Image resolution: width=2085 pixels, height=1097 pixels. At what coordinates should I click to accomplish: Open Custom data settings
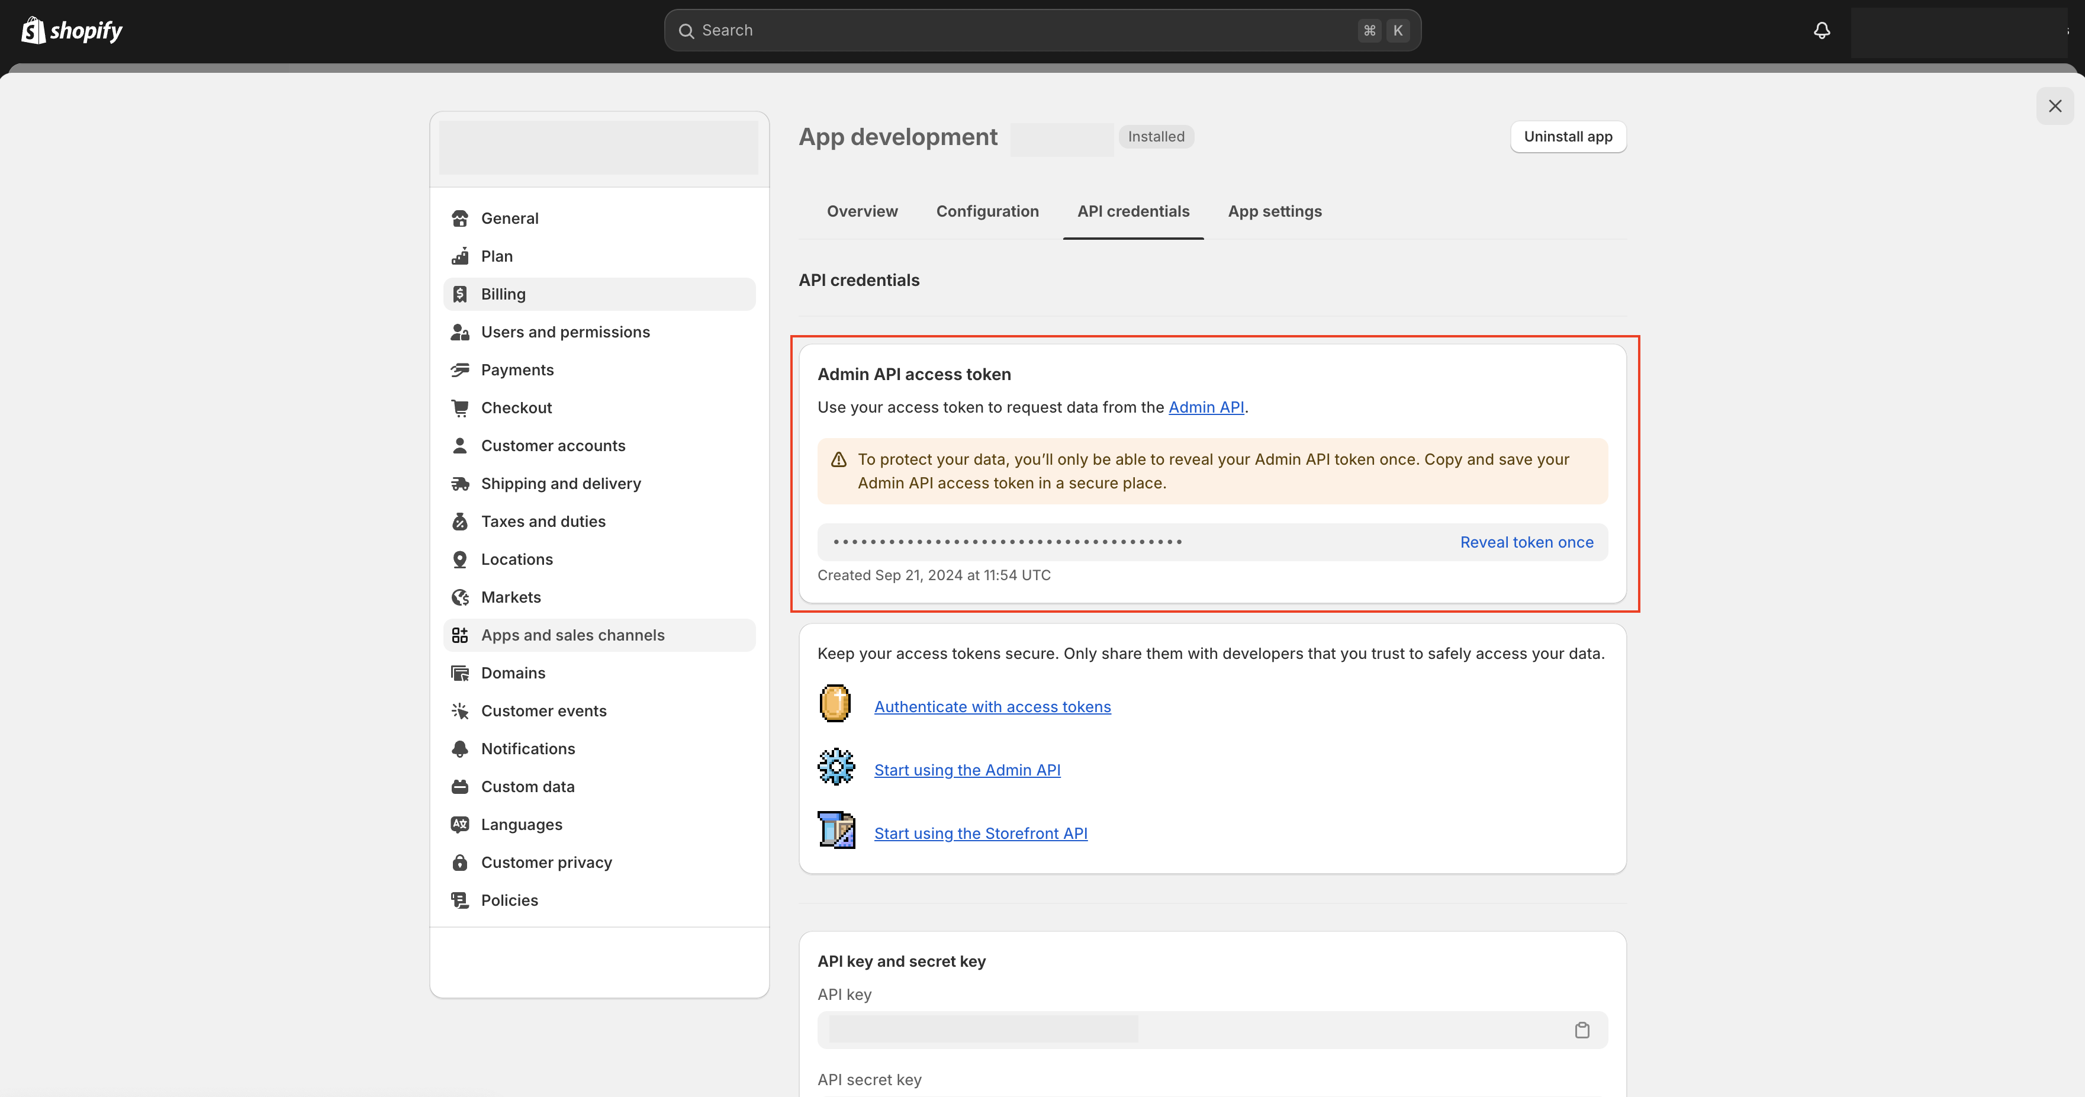599,787
